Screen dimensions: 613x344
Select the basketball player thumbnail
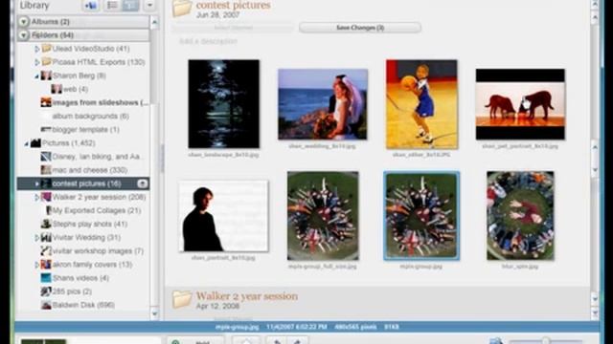pos(421,104)
